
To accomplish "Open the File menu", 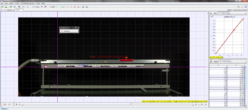I will pyautogui.click(x=2, y=3).
